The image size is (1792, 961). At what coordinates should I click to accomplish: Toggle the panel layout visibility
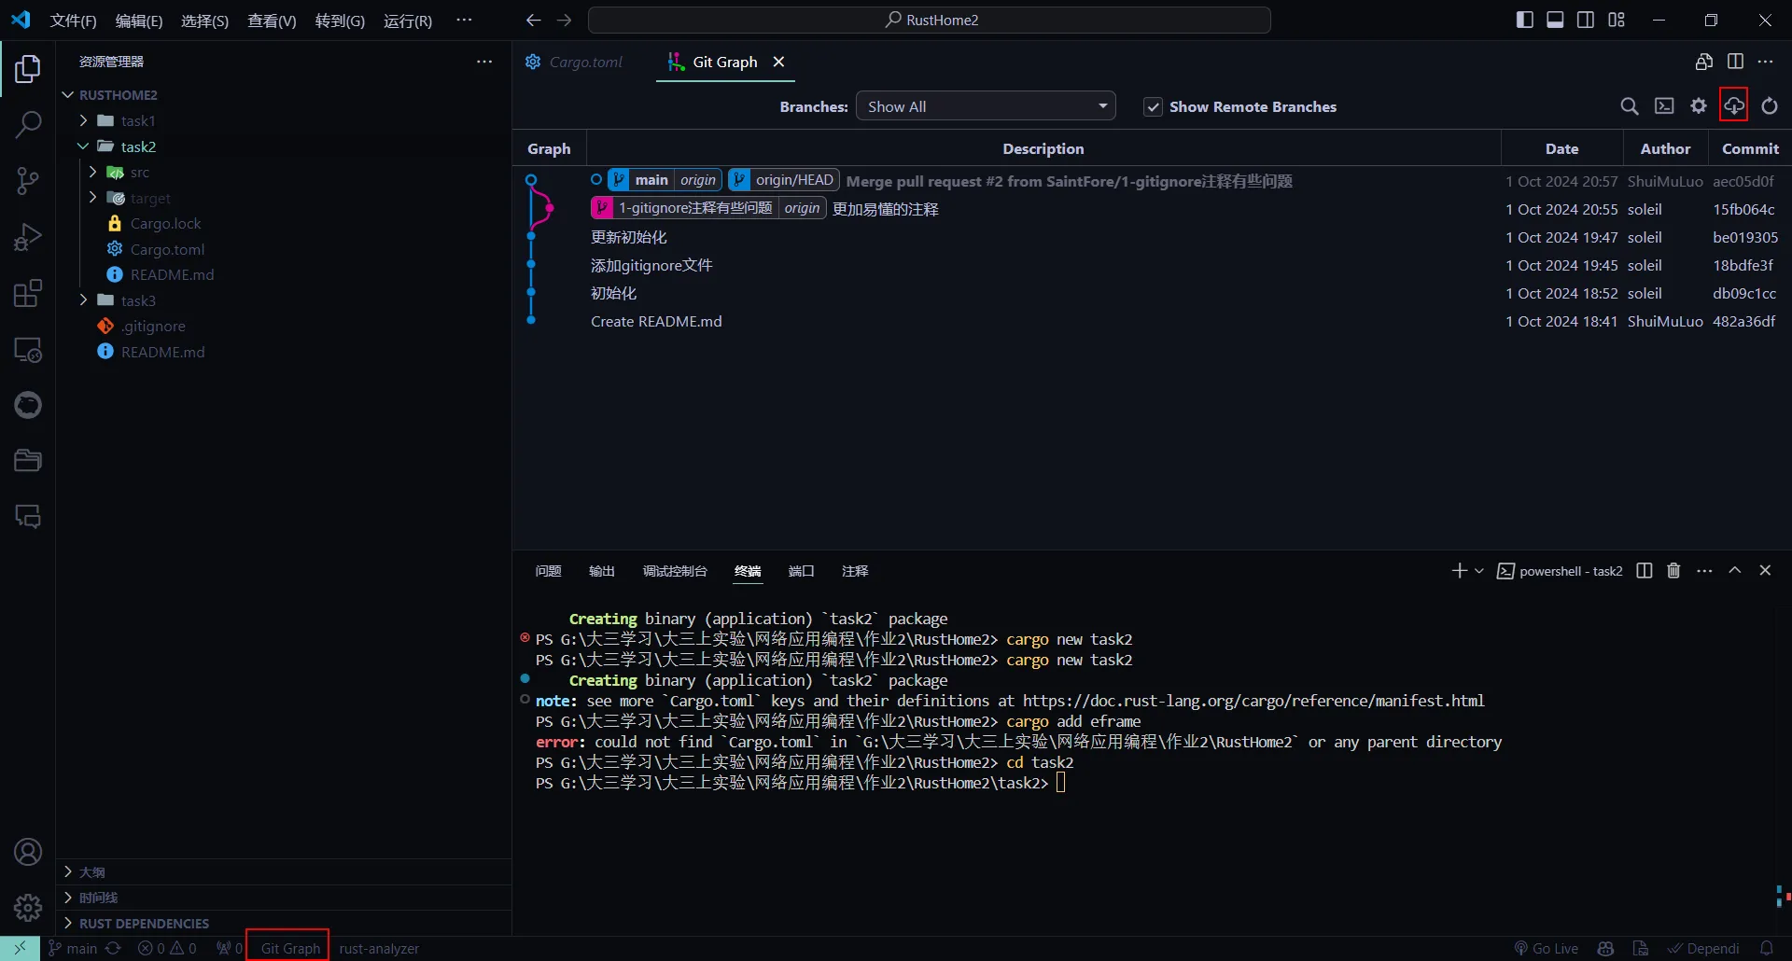pos(1555,19)
